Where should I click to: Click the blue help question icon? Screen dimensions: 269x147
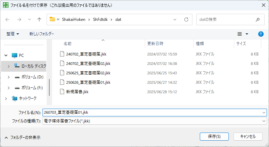pos(261,34)
